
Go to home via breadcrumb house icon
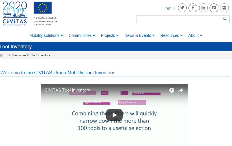pyautogui.click(x=1, y=55)
